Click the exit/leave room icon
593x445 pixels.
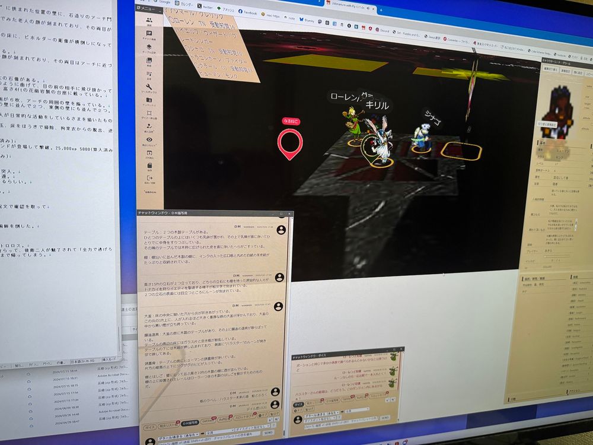pos(149,178)
